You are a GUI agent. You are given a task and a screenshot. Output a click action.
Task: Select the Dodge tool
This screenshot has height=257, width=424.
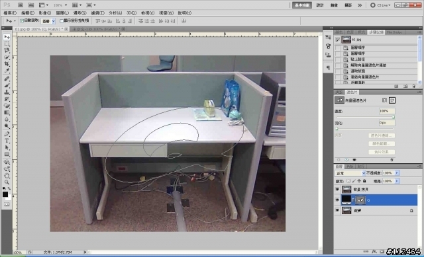(x=7, y=126)
